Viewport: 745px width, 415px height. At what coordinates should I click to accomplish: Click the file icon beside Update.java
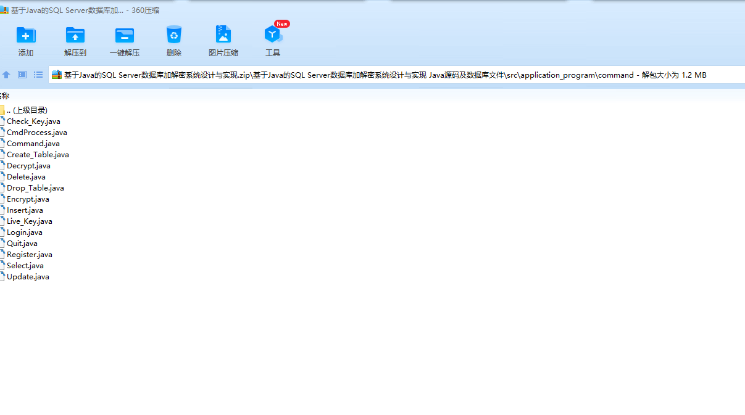point(2,277)
